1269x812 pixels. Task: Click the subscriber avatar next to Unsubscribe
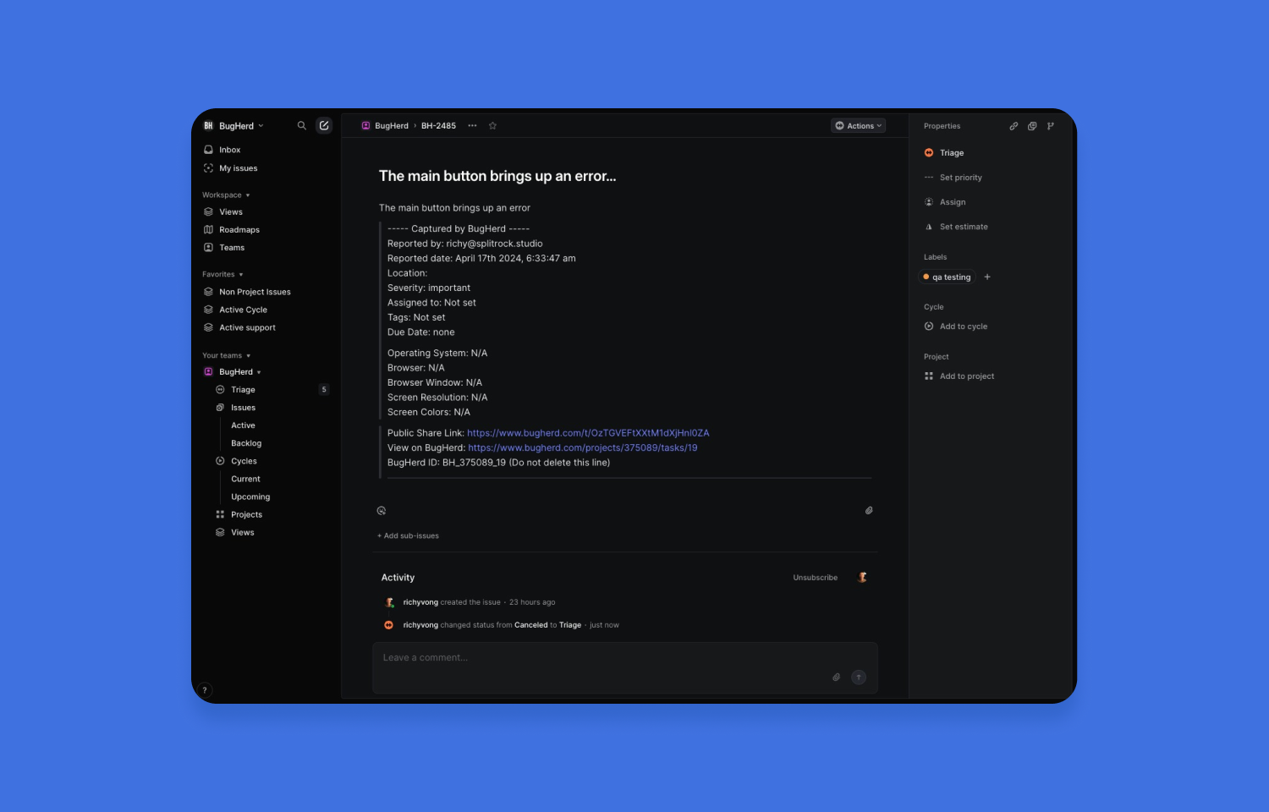[863, 578]
